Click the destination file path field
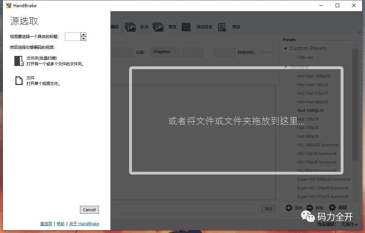Screen dimensions: 365x233 (184, 209)
